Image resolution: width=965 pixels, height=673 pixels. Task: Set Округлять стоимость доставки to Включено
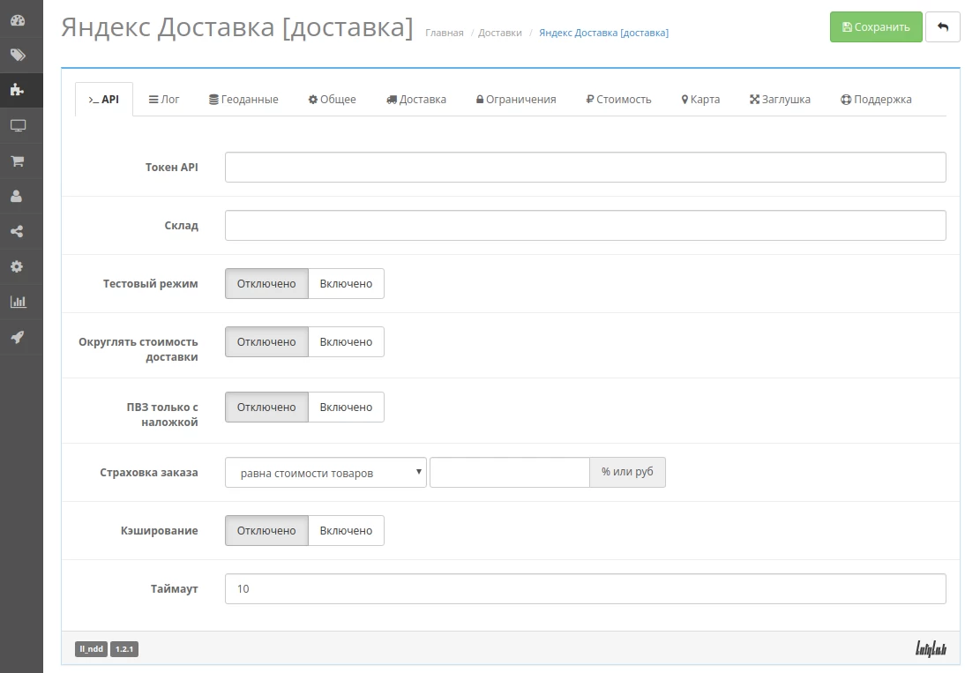click(x=346, y=342)
